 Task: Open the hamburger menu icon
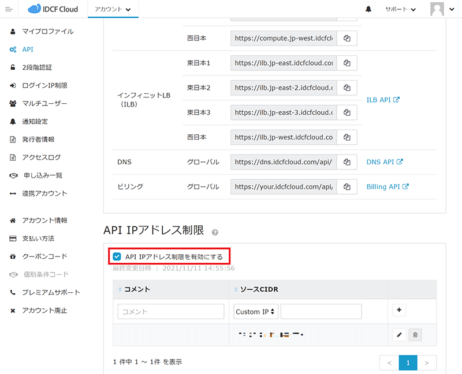click(8, 9)
